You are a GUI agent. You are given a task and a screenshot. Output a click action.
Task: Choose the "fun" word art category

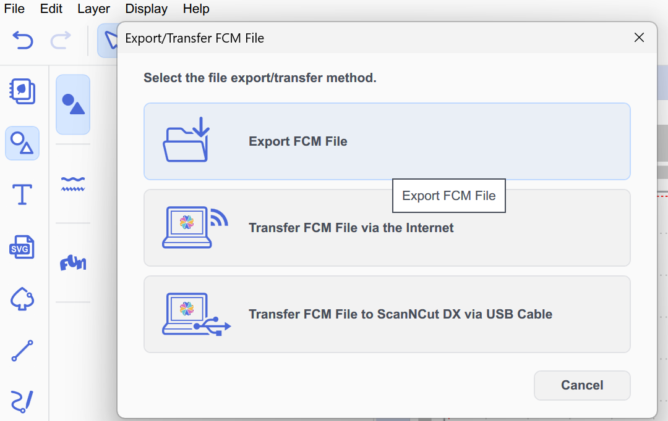pyautogui.click(x=73, y=264)
